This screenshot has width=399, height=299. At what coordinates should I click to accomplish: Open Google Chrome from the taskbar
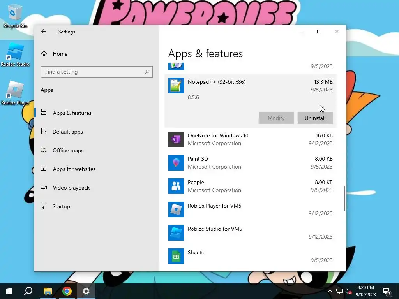coord(67,291)
